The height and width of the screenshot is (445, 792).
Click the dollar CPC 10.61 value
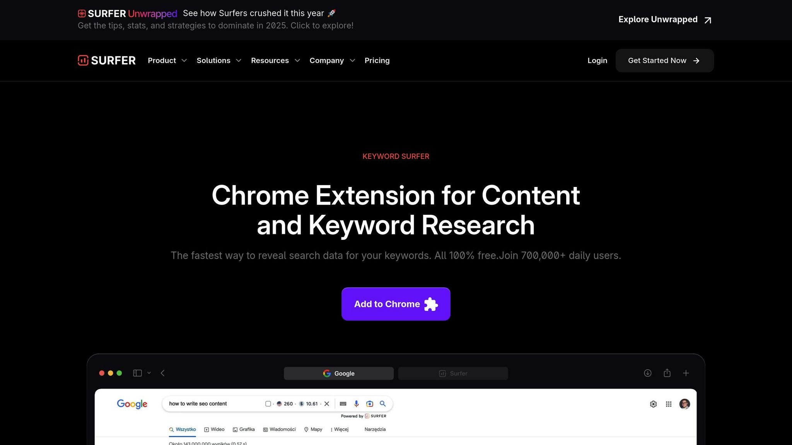pyautogui.click(x=308, y=404)
